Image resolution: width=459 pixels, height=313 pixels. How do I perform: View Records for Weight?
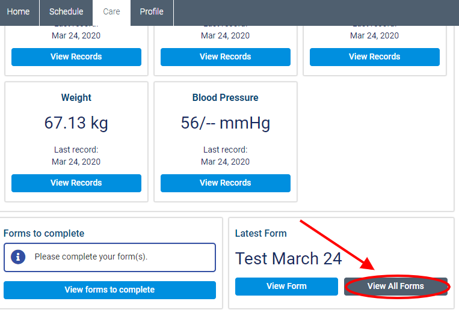76,183
